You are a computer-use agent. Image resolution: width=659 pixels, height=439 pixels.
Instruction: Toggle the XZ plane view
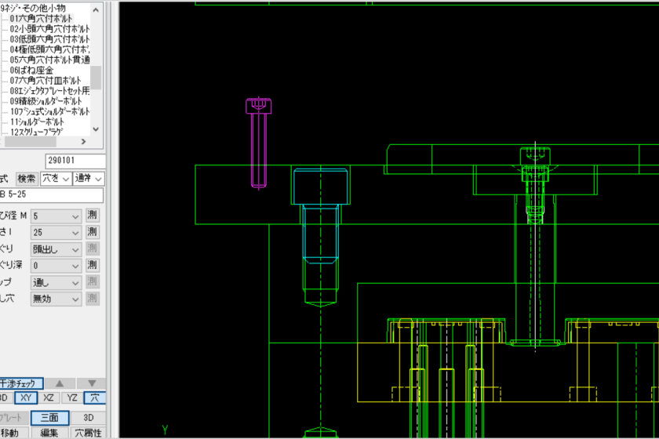(x=49, y=398)
